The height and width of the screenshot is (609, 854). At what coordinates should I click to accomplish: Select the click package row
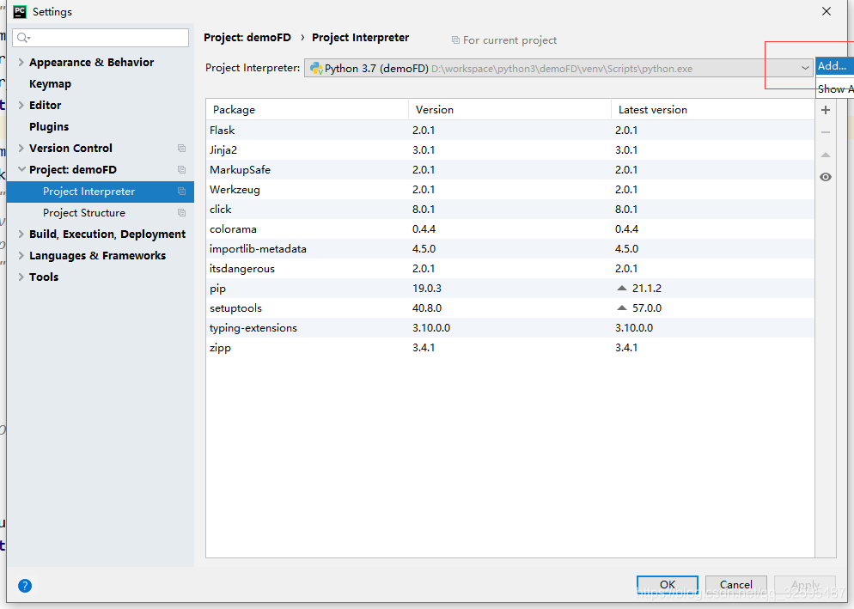[x=510, y=210]
